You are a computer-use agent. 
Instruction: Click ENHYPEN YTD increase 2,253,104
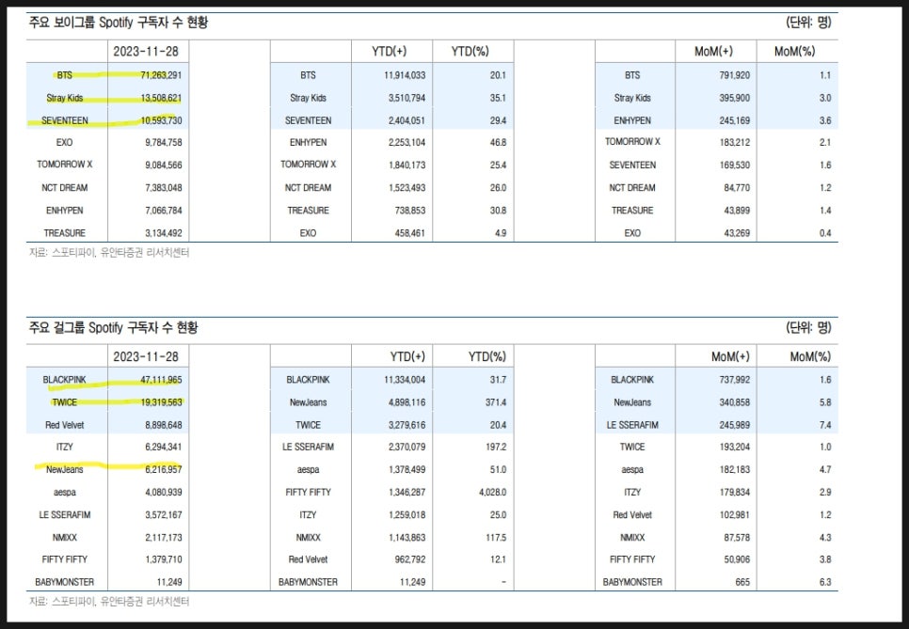tap(407, 143)
